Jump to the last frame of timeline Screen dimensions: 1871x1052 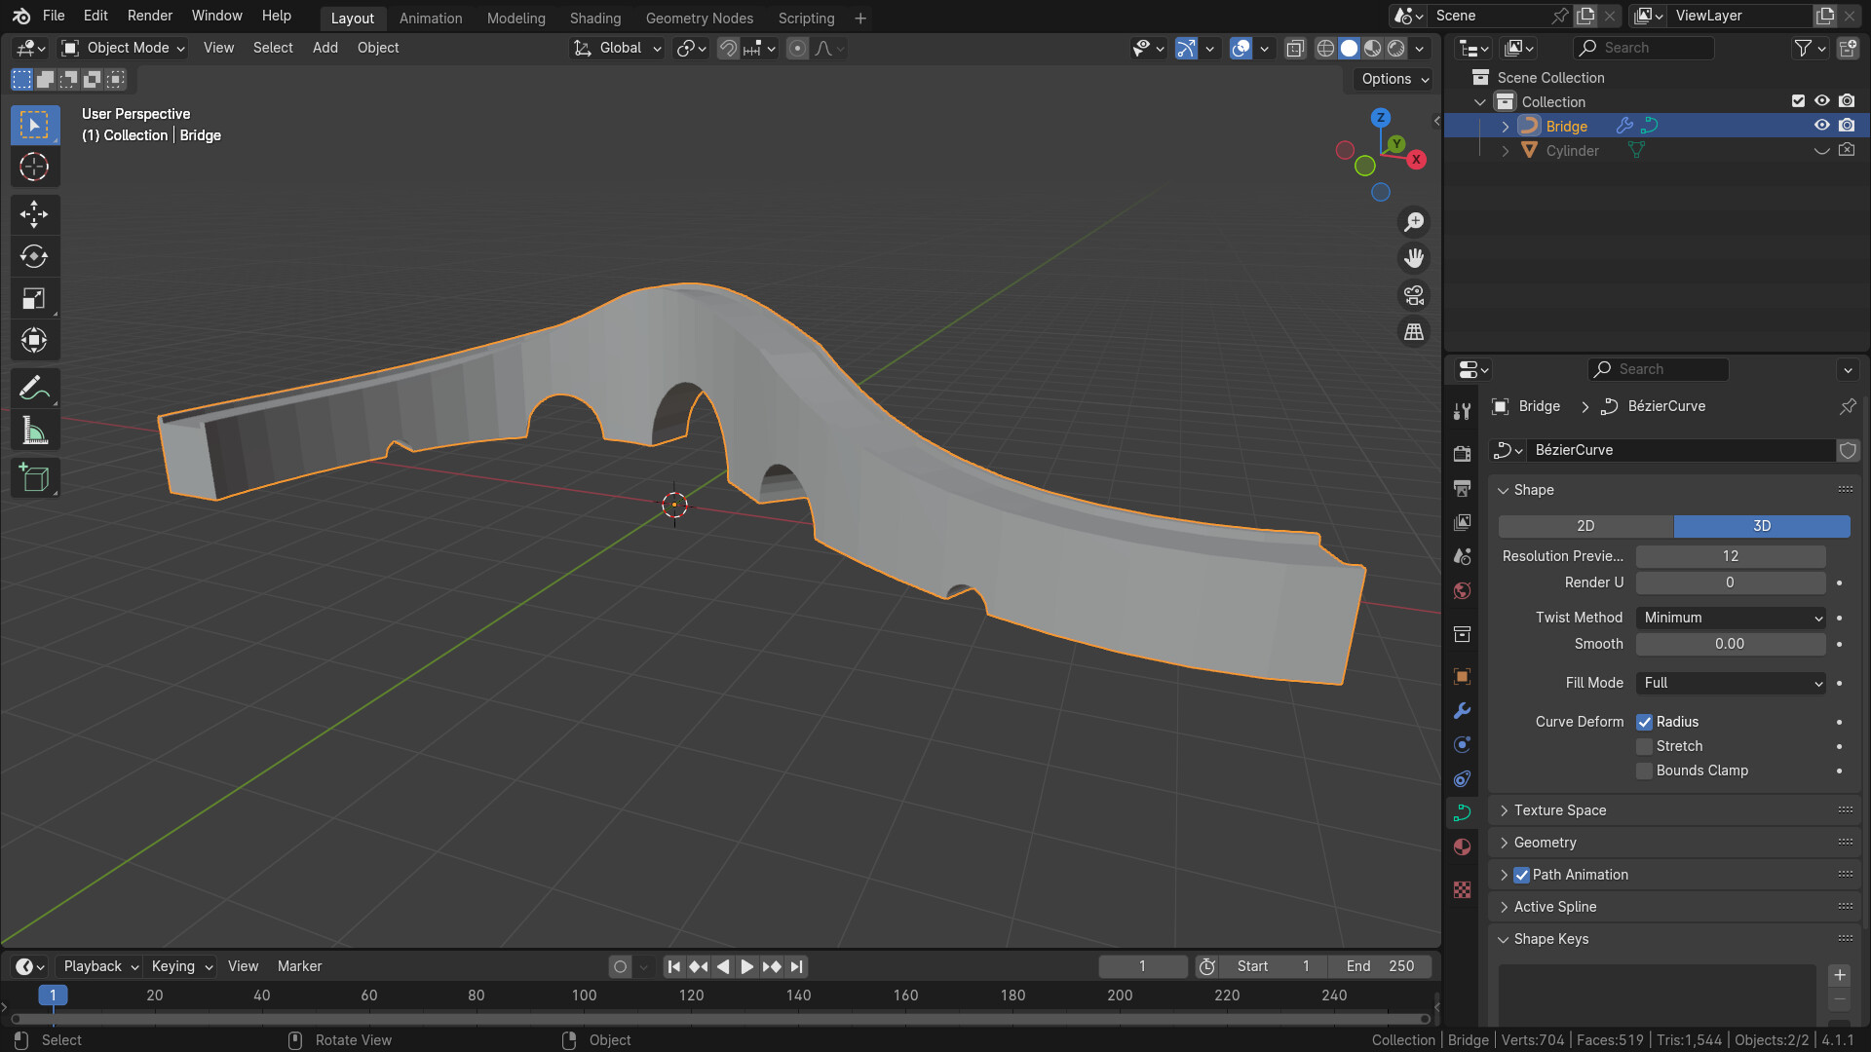[x=796, y=965]
